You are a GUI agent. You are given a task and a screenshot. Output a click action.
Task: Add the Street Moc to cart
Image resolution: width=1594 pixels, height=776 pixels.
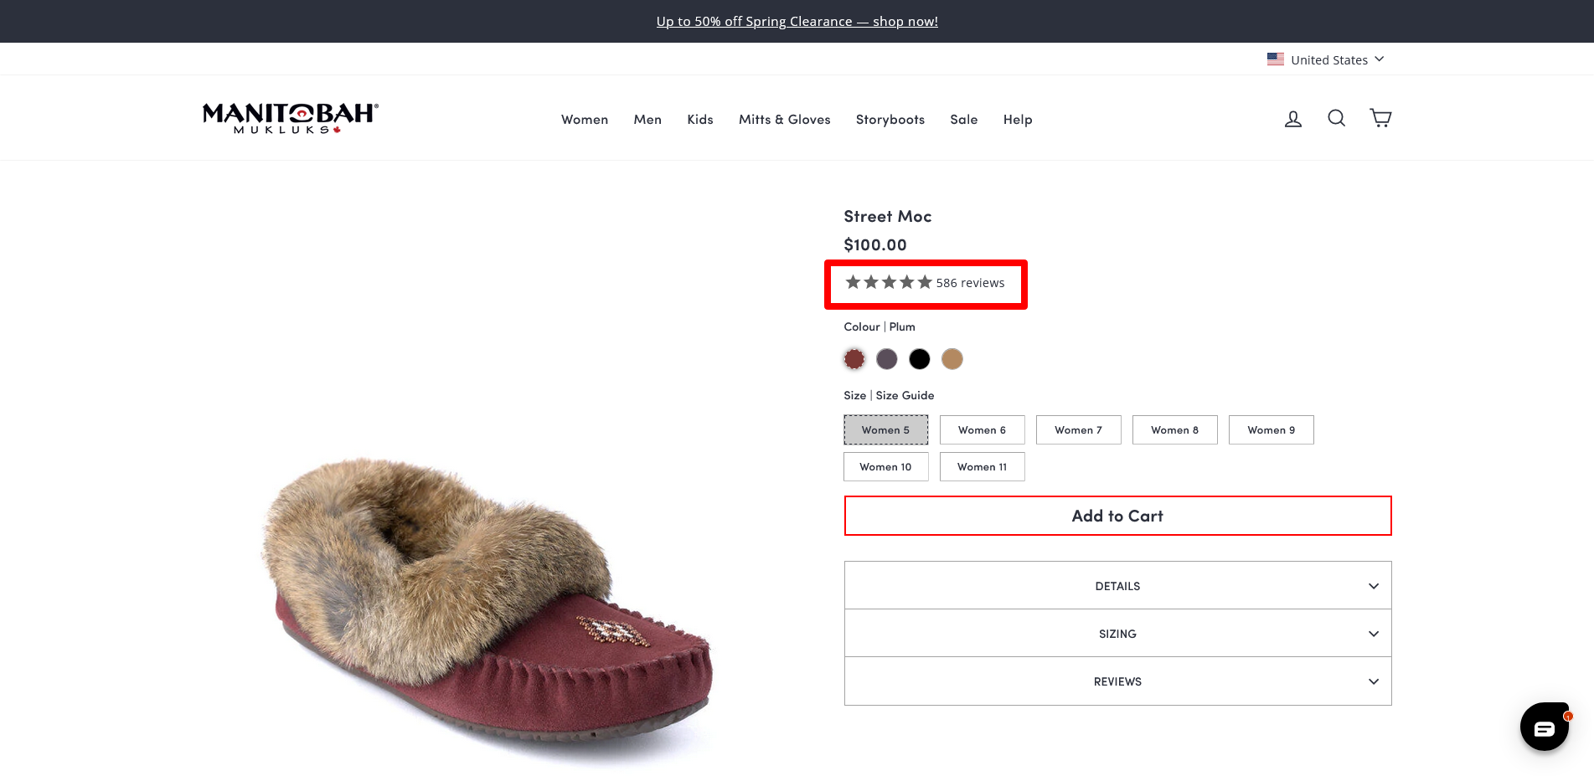pyautogui.click(x=1117, y=516)
